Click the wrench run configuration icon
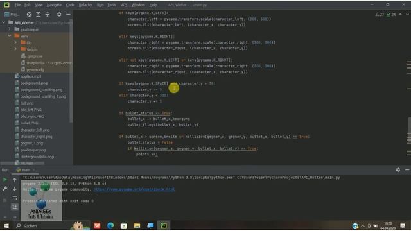Image resolution: width=411 pixels, height=231 pixels. point(4,189)
